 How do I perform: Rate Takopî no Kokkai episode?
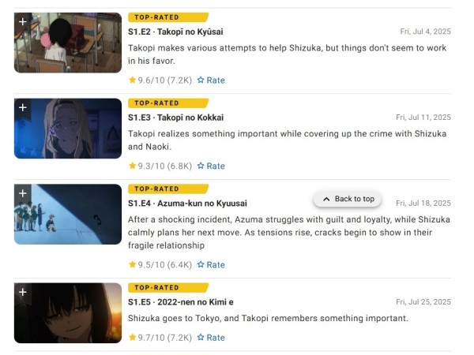coord(211,166)
